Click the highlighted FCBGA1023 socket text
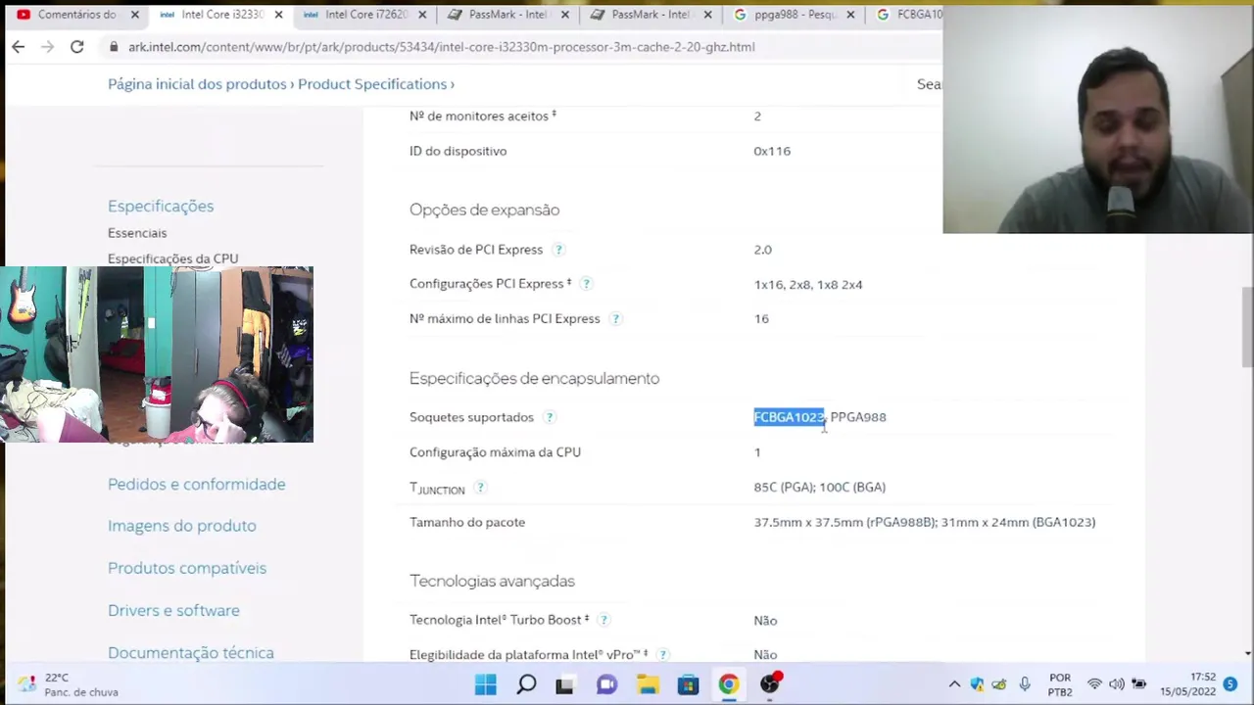The width and height of the screenshot is (1254, 705). point(789,417)
